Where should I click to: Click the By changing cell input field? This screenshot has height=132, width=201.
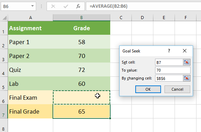coord(169,78)
